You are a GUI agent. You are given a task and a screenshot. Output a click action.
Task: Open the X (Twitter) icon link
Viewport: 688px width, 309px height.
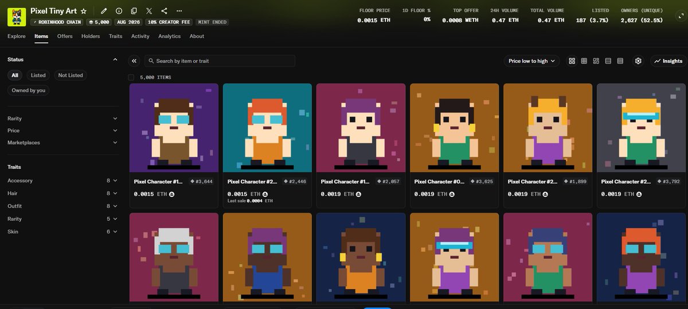tap(149, 11)
